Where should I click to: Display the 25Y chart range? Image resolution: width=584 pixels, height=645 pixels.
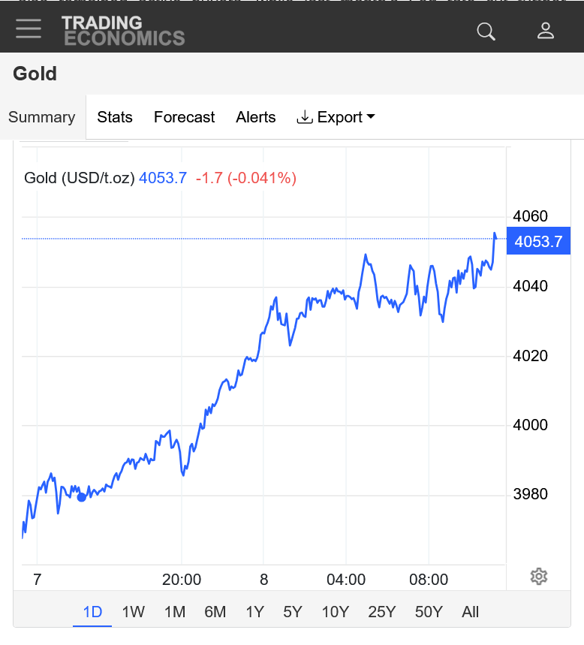(381, 612)
